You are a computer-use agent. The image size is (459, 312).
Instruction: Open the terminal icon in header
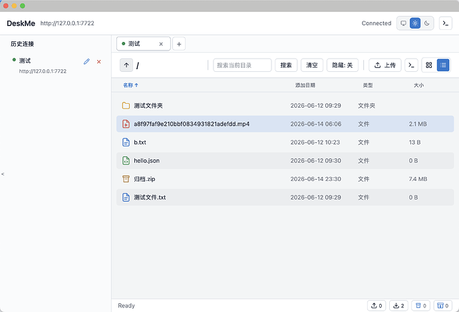coord(446,23)
